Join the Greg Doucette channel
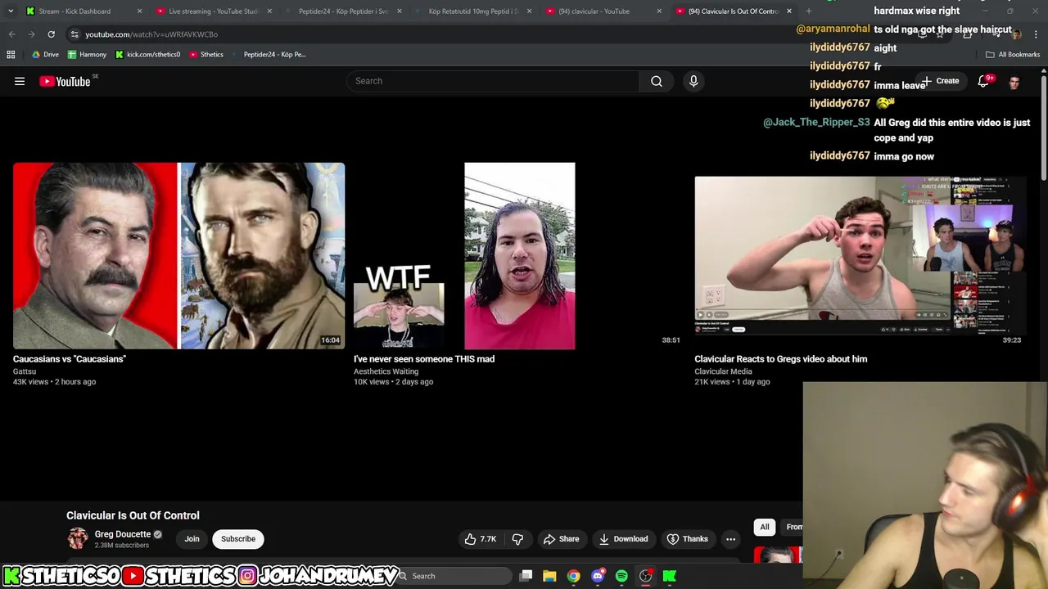 click(x=192, y=539)
